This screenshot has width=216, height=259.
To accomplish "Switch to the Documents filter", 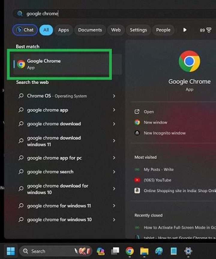I will [90, 30].
